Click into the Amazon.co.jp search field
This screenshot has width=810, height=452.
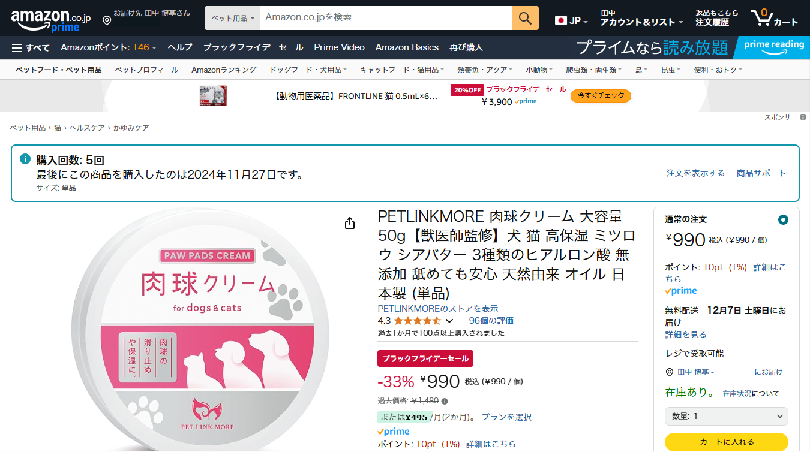pyautogui.click(x=385, y=18)
